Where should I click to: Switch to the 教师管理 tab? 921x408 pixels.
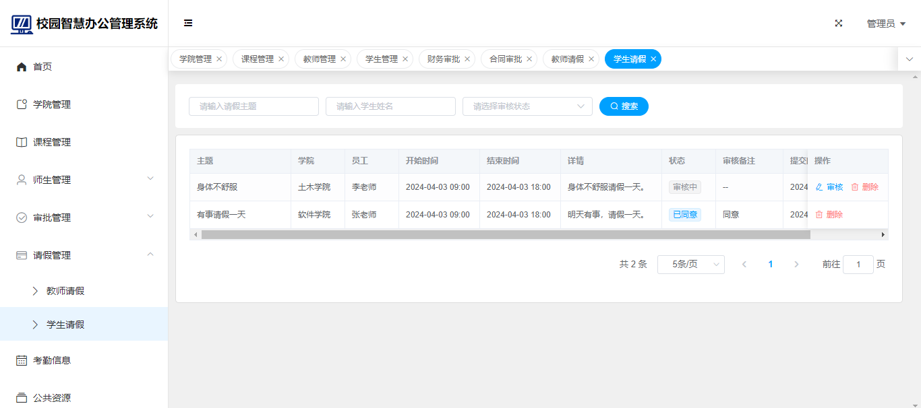click(319, 59)
